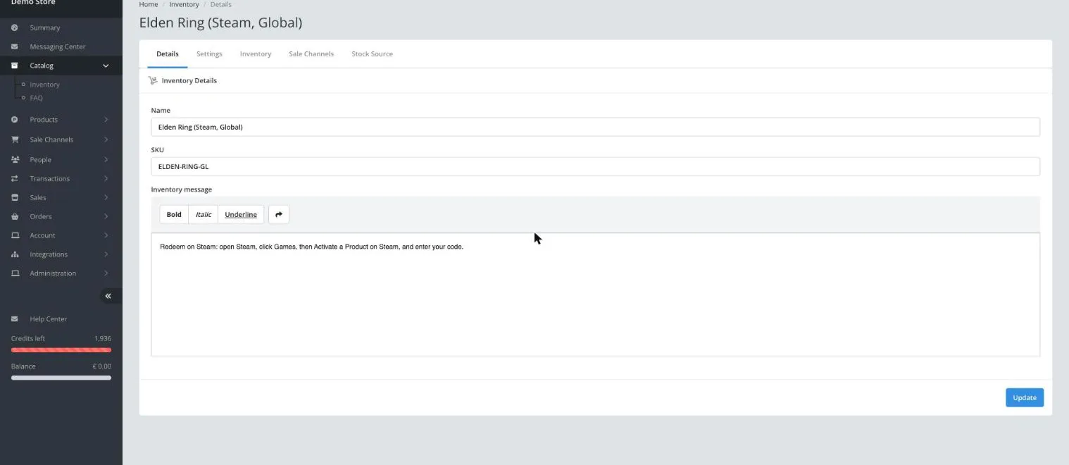The image size is (1069, 465).
Task: Click the Account laptop icon
Action: (15, 235)
